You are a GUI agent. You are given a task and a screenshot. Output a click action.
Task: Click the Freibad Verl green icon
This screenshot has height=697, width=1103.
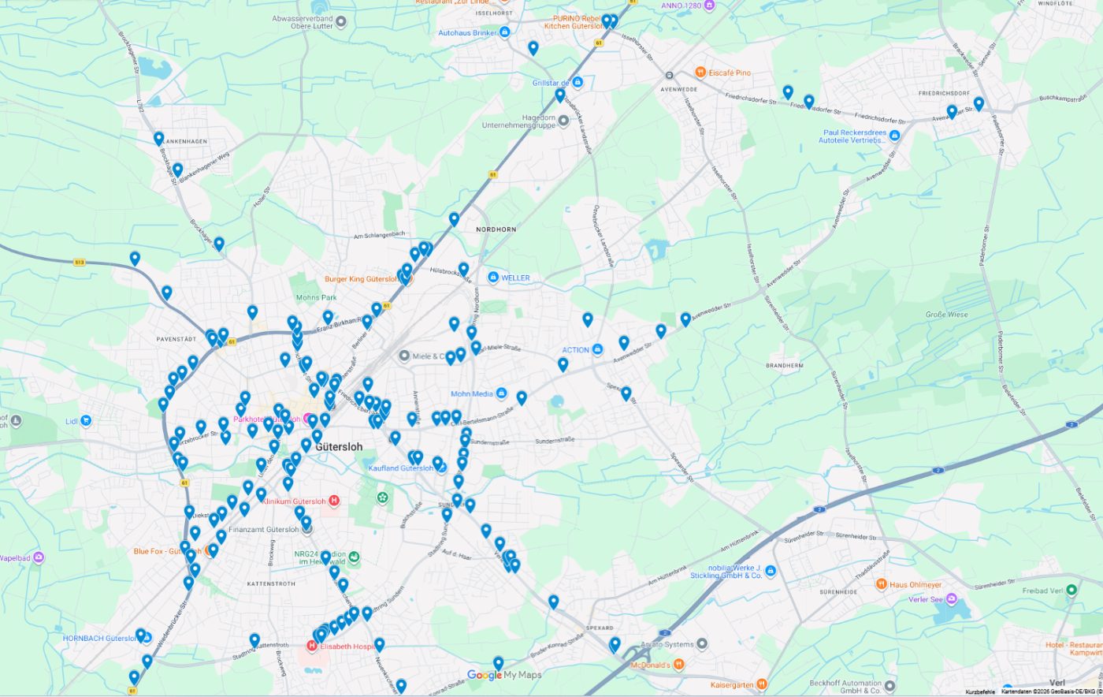pyautogui.click(x=1071, y=591)
